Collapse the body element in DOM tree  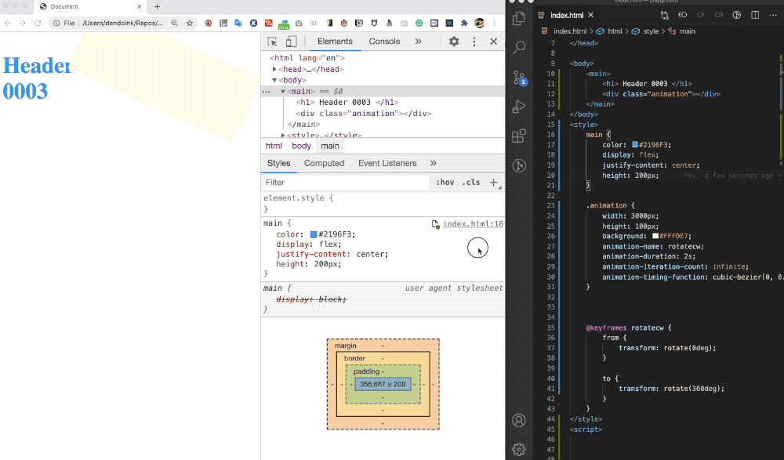click(x=275, y=80)
